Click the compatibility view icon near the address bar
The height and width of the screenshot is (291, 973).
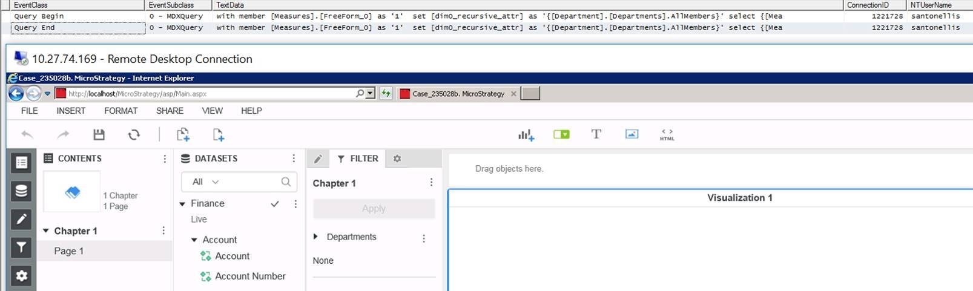tap(386, 93)
